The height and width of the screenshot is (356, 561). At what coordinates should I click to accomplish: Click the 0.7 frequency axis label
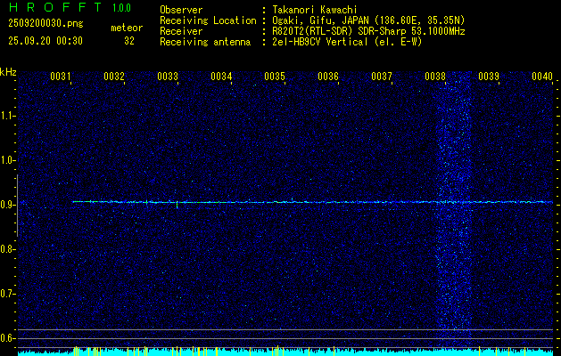coord(6,294)
